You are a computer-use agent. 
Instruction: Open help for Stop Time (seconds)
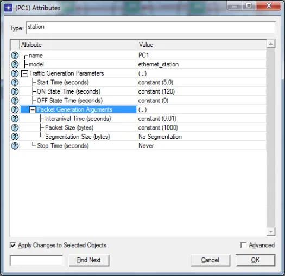tap(15, 146)
